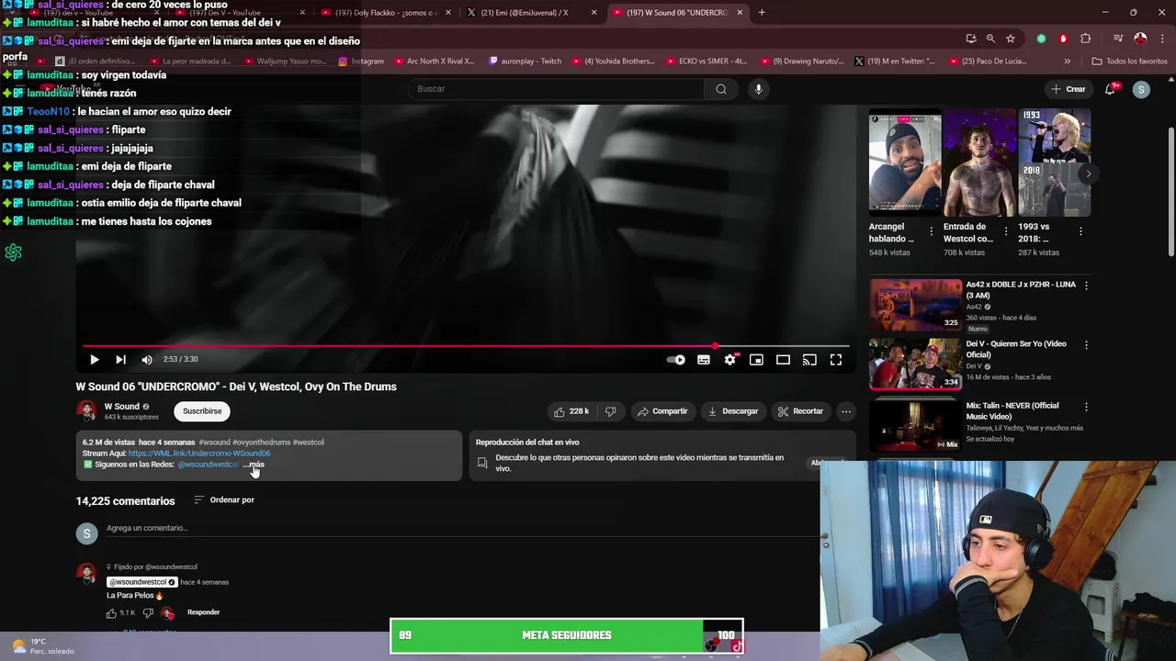Image resolution: width=1176 pixels, height=661 pixels.
Task: Start voice search with microphone
Action: [758, 89]
